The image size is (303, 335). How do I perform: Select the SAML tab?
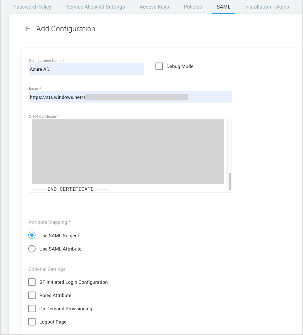pos(223,6)
